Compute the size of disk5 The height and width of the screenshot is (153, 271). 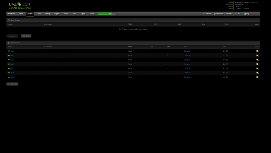tap(187, 68)
